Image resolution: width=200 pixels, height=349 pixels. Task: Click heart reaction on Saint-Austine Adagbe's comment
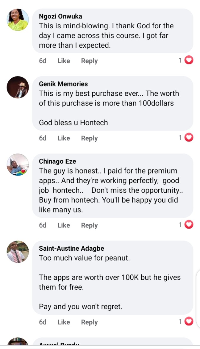189,322
